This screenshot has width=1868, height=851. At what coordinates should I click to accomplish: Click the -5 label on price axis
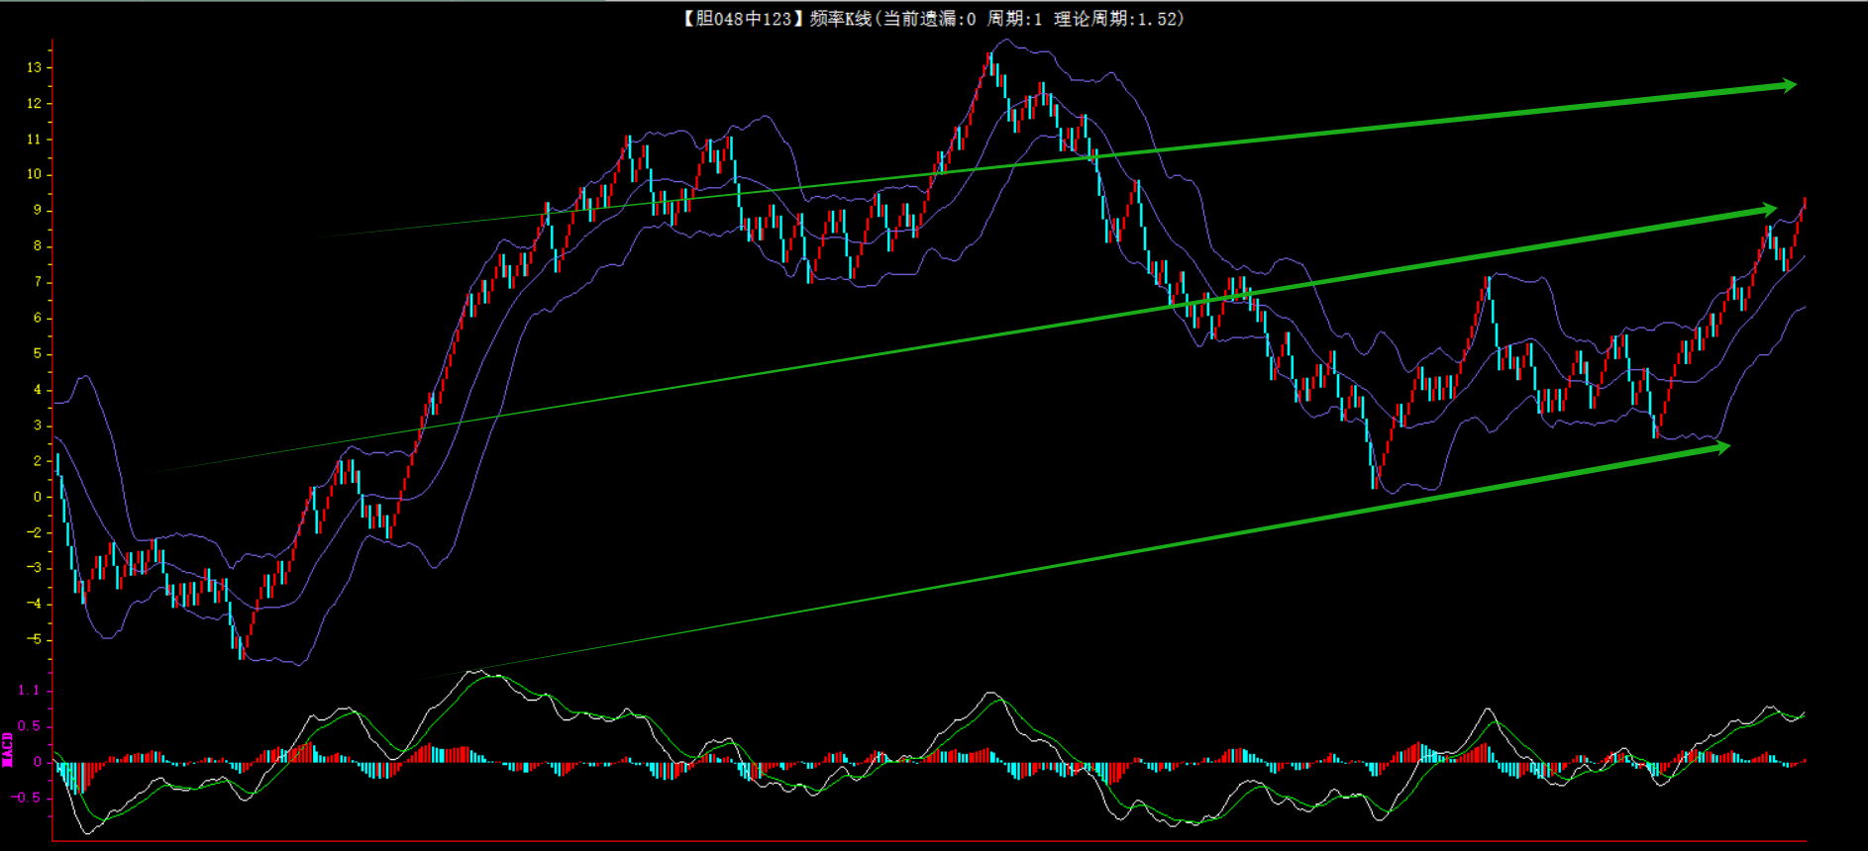[35, 639]
